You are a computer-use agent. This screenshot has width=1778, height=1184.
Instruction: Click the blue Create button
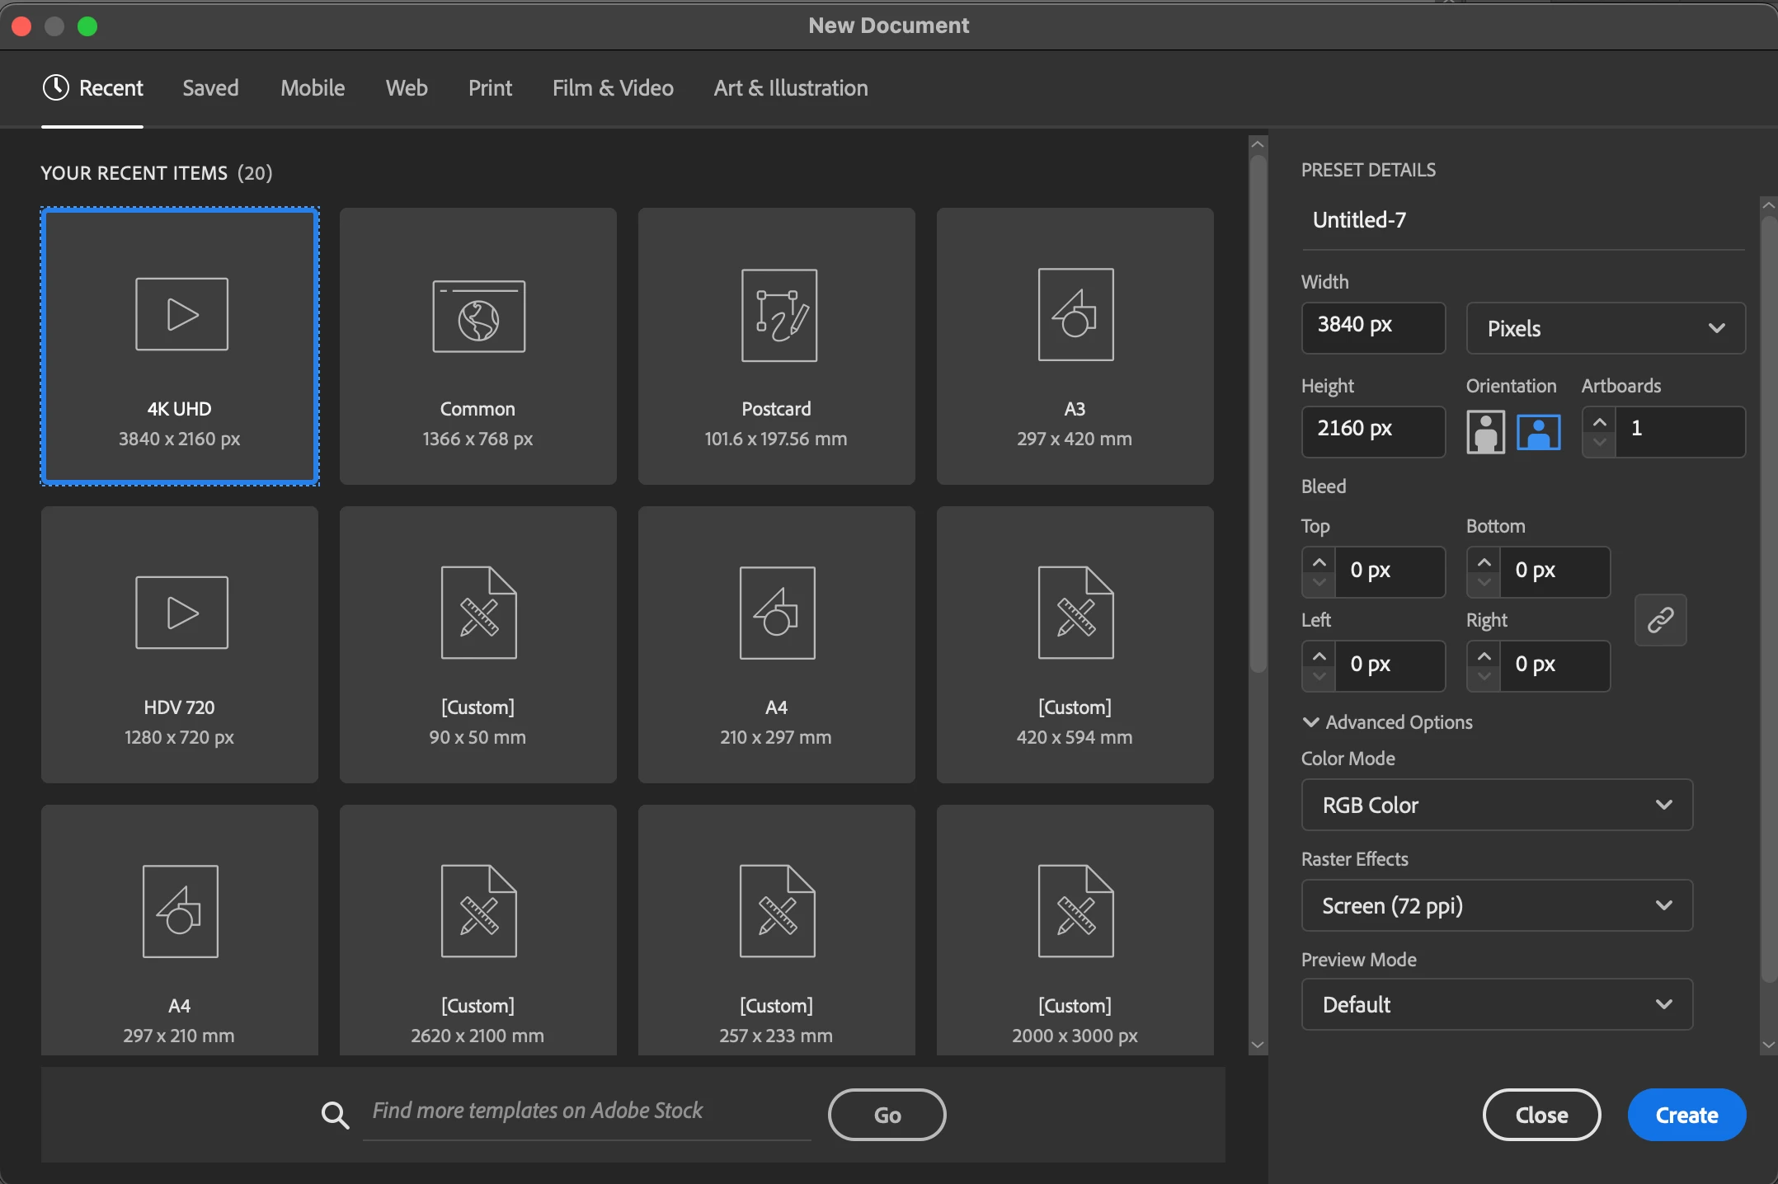pyautogui.click(x=1686, y=1115)
